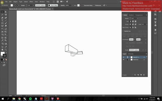Select the Zoom tool
162x101 pixels.
click(6, 50)
